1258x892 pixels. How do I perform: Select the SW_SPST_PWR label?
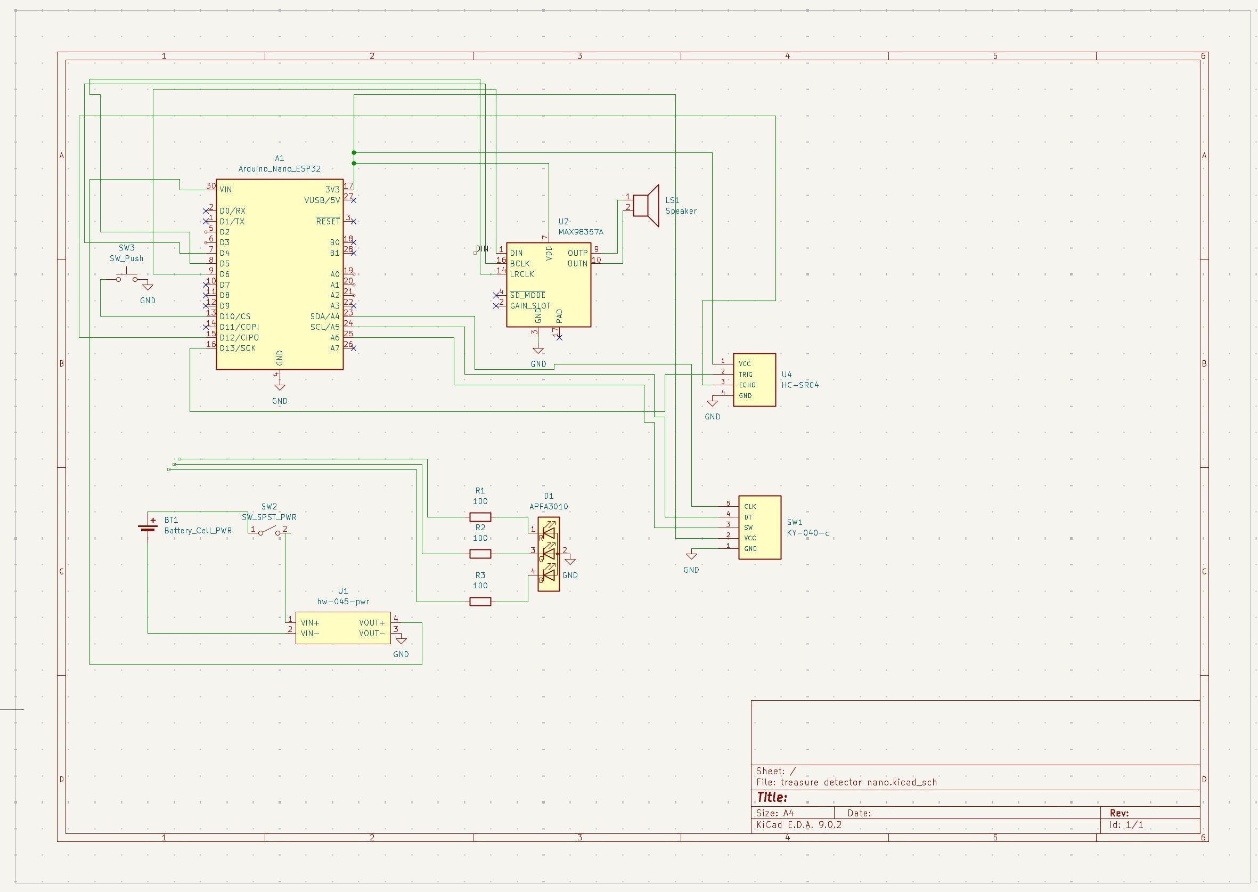pyautogui.click(x=269, y=517)
